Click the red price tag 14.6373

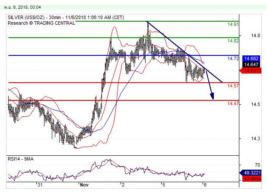[251, 71]
